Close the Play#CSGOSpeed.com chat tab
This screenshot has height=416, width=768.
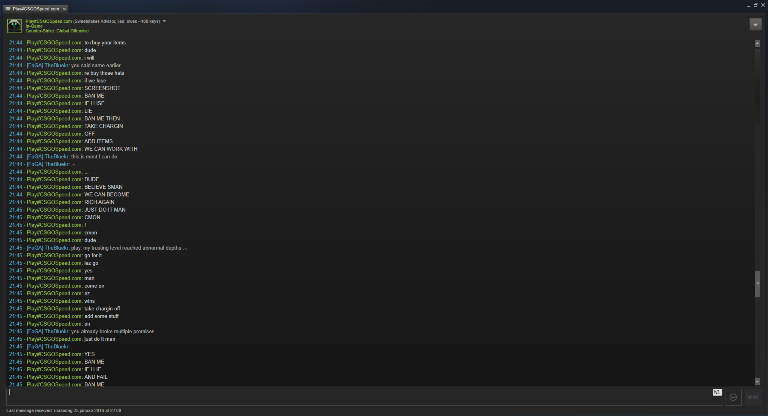click(x=64, y=9)
